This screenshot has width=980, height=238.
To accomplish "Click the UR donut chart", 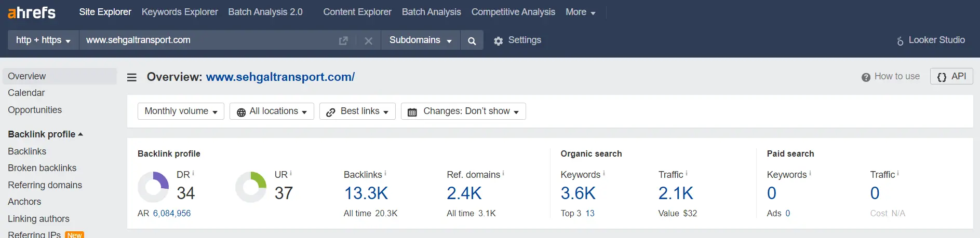I will 251,187.
